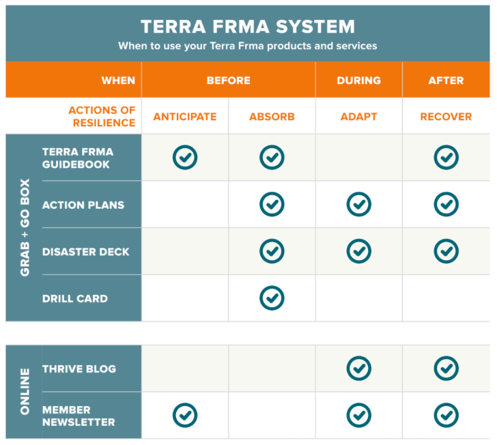Click the ANTICIPATE resilience action label
Screen dimensions: 497x445
[x=185, y=117]
